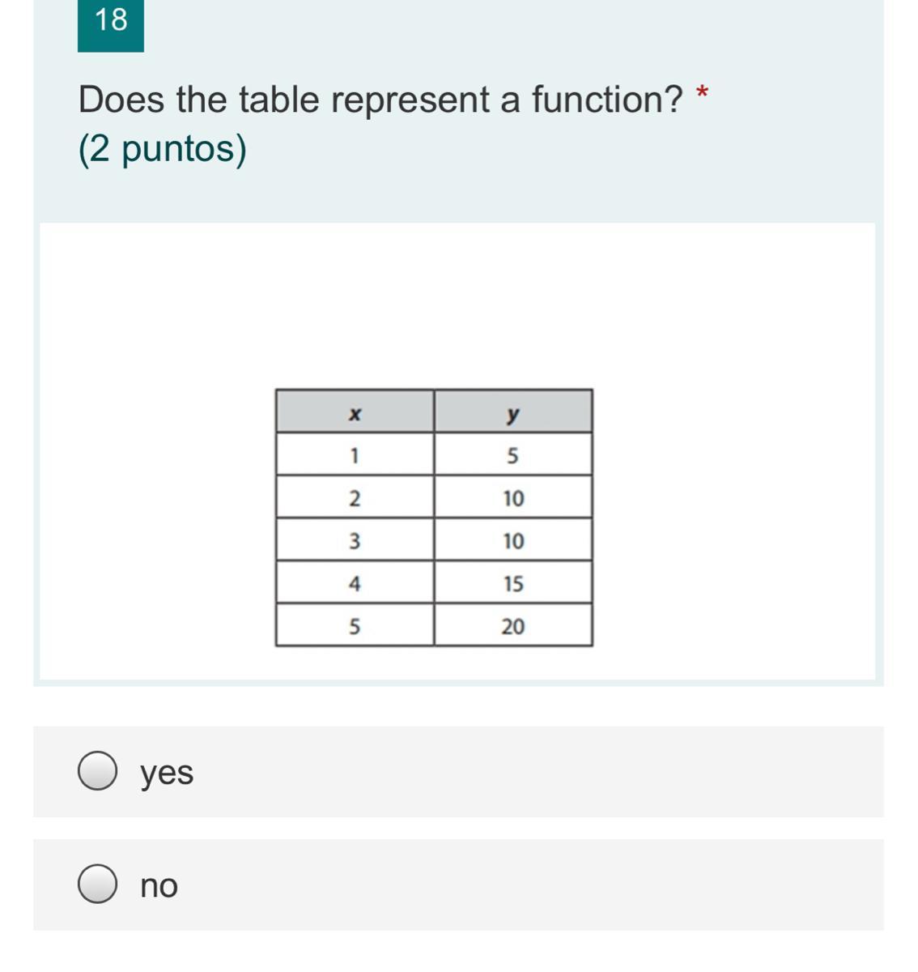The image size is (918, 972).
Task: Click the y cell in the x=1 row
Action: point(513,454)
